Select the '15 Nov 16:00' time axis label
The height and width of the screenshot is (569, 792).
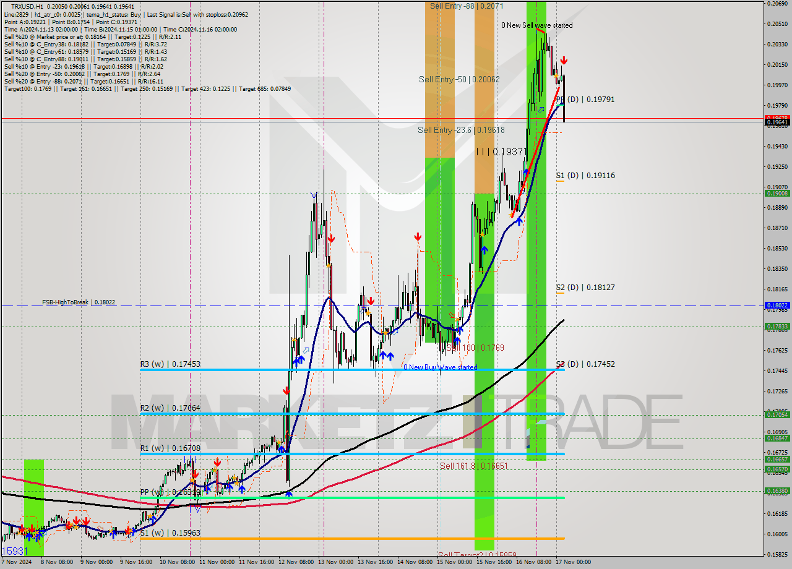point(494,563)
